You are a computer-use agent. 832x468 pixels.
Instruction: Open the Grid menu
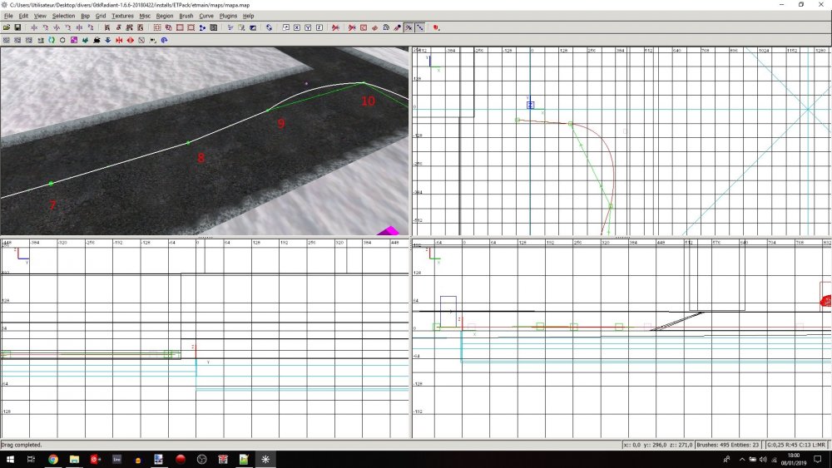coord(101,16)
